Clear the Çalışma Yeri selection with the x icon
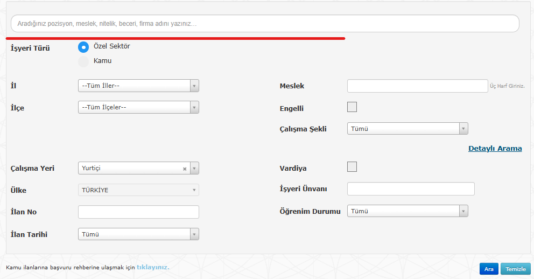The image size is (534, 279). click(185, 169)
